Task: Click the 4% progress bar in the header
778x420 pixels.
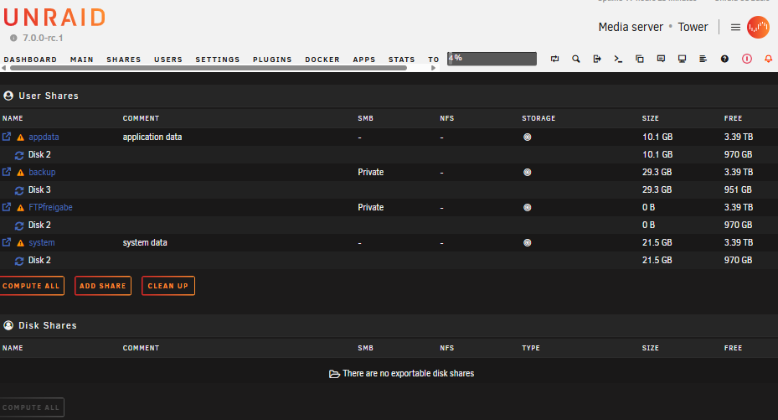Action: coord(492,59)
